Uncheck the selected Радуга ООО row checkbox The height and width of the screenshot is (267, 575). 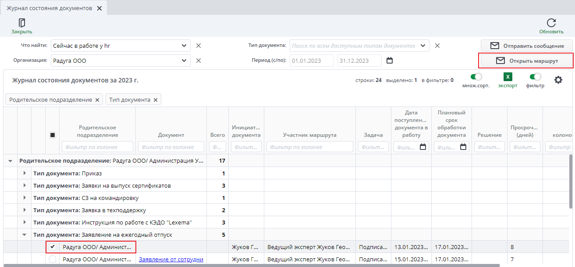(x=53, y=247)
